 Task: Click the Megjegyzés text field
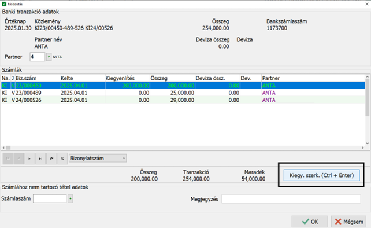(291, 199)
